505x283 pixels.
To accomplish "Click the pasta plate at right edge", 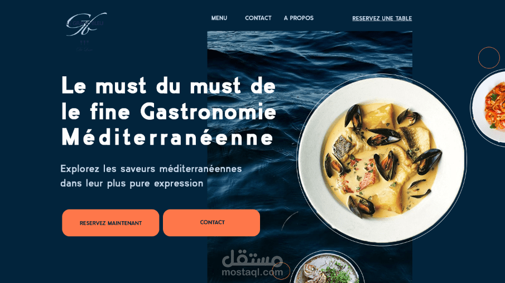I will click(489, 108).
